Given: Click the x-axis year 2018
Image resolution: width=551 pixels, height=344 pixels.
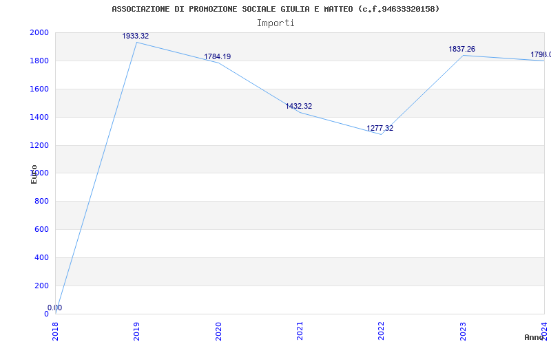Looking at the screenshot, I should pos(55,332).
